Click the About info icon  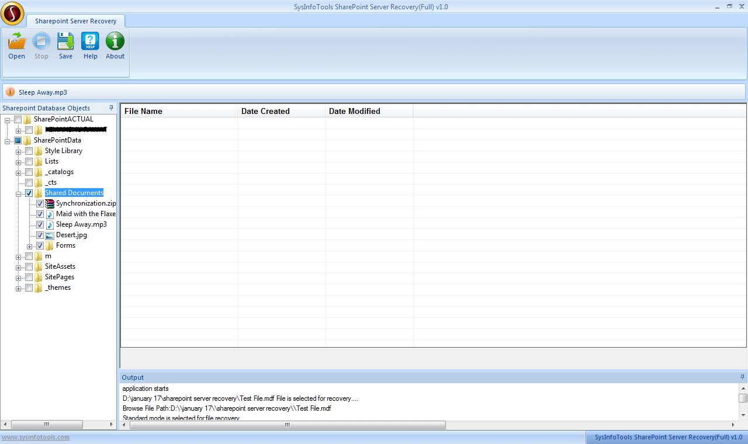point(115,41)
